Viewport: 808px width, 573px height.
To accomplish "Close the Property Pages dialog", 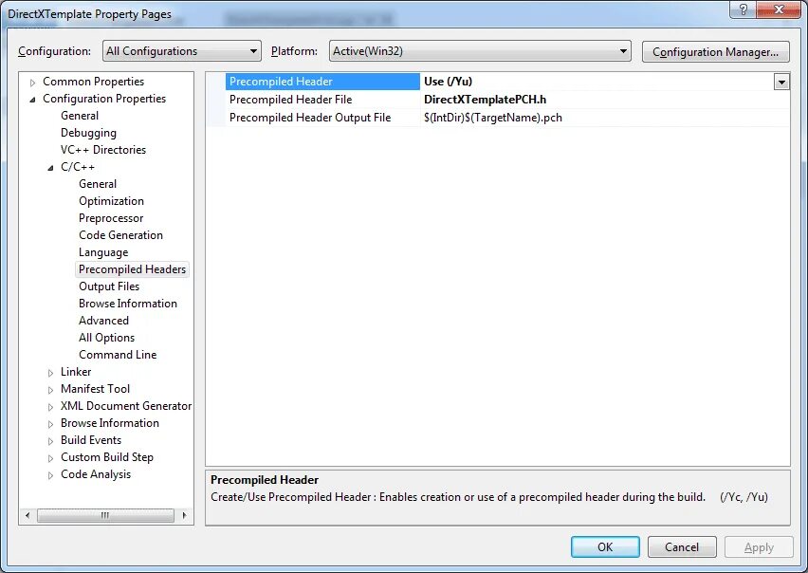I will click(778, 9).
